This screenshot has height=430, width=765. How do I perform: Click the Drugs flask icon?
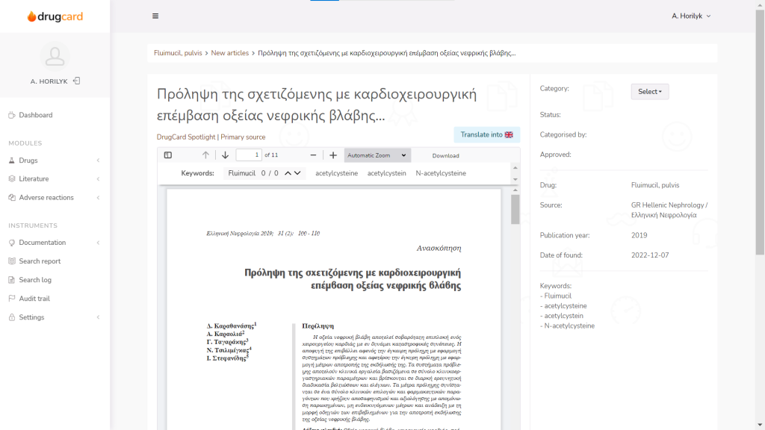[12, 161]
